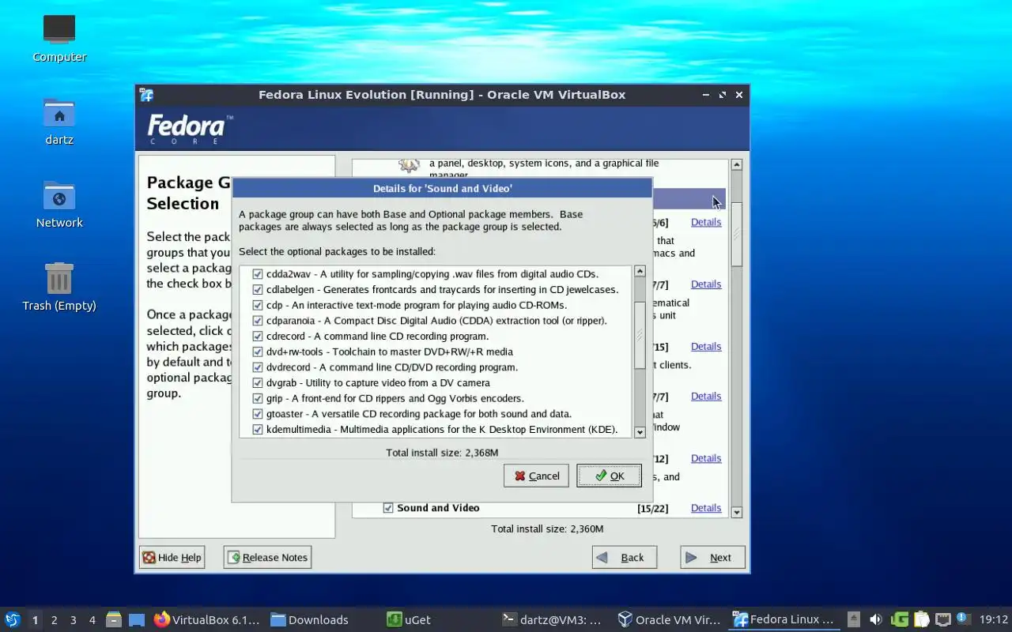This screenshot has width=1012, height=632.
Task: Click the show desktop icon in taskbar
Action: pyautogui.click(x=136, y=619)
